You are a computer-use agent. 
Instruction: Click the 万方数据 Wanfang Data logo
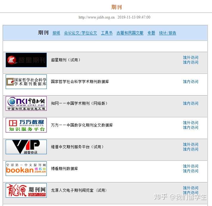26,125
